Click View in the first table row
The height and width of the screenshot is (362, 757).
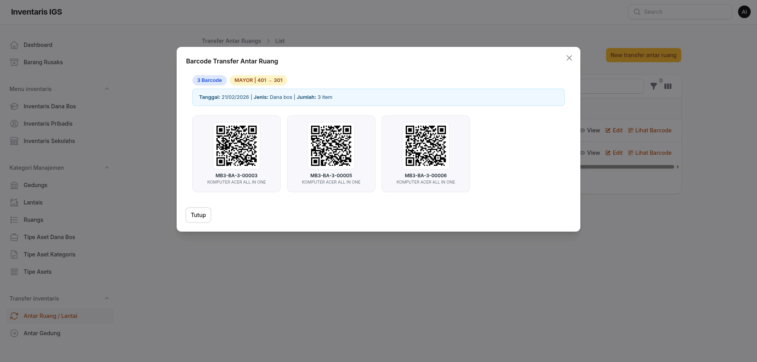click(590, 130)
